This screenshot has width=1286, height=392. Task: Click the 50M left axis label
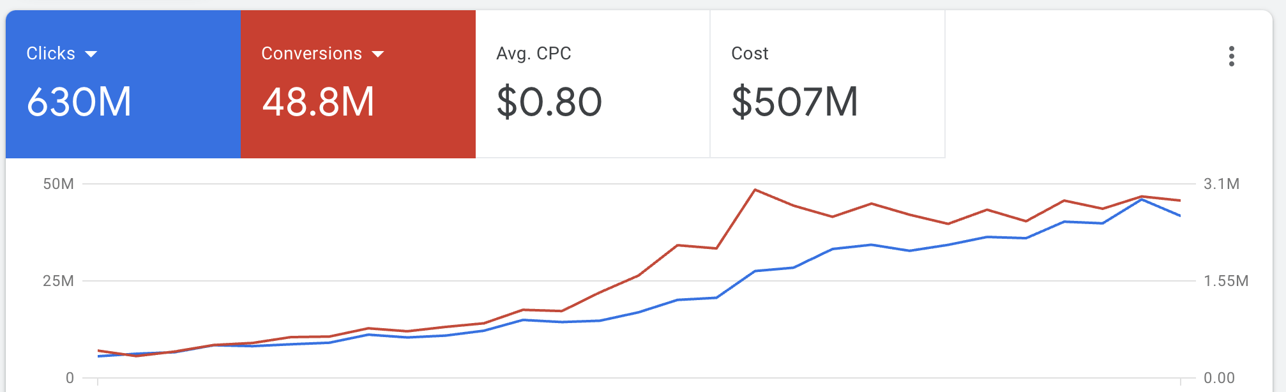pos(58,184)
